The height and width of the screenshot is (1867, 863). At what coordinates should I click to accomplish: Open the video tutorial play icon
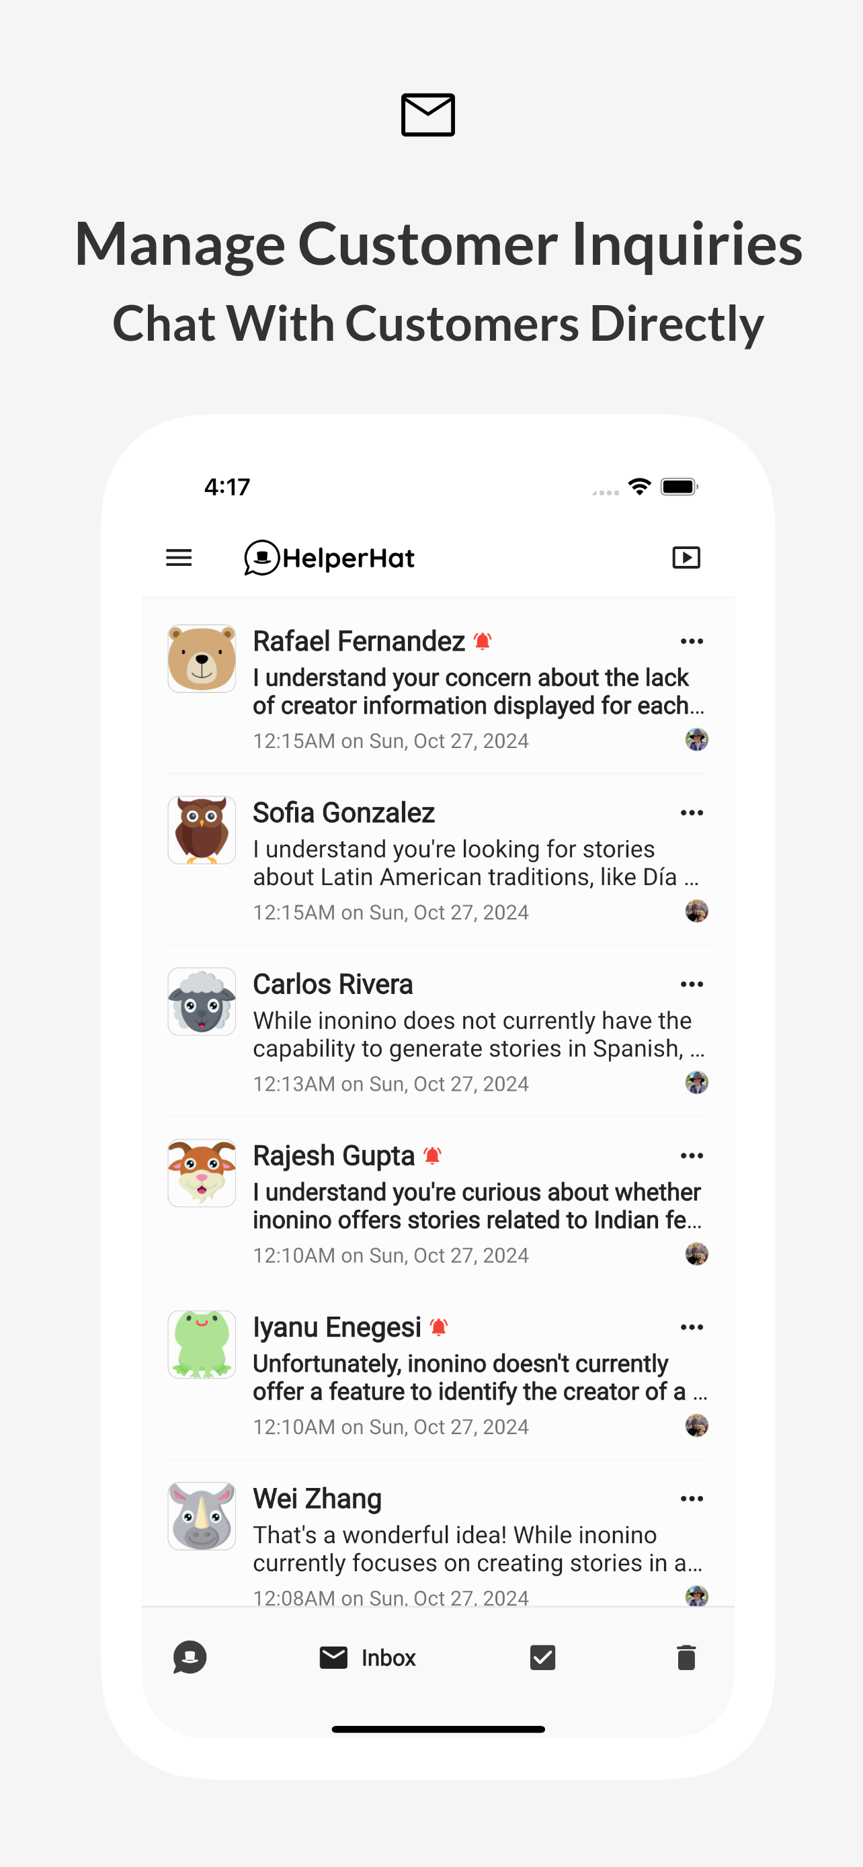(x=686, y=557)
